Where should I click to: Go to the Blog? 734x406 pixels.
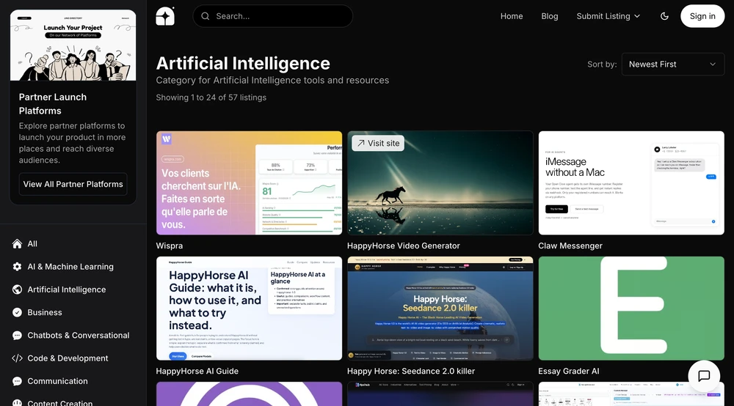click(x=550, y=16)
